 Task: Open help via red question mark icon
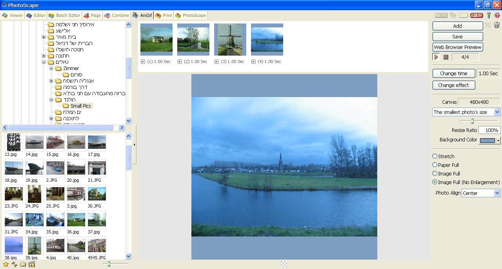coord(498,15)
